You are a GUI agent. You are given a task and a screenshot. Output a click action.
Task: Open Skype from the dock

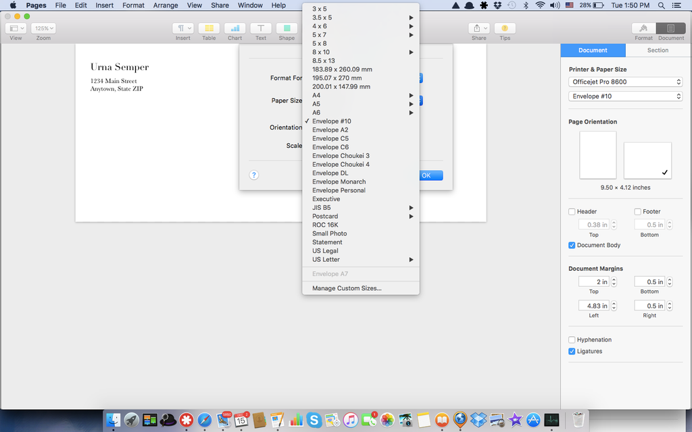314,420
